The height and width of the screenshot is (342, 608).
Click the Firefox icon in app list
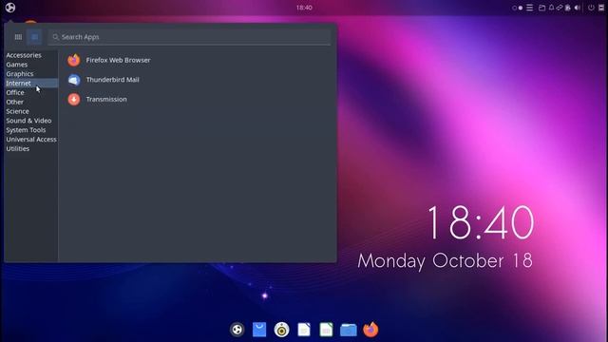pos(74,60)
